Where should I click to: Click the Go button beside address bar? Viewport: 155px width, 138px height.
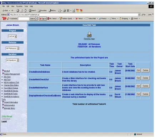[x=144, y=15]
